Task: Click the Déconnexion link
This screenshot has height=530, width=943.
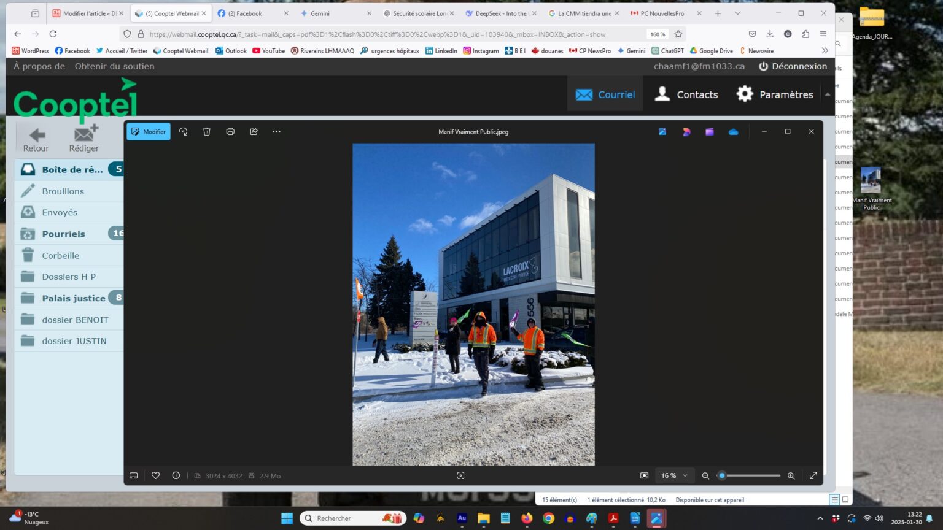Action: click(x=793, y=66)
